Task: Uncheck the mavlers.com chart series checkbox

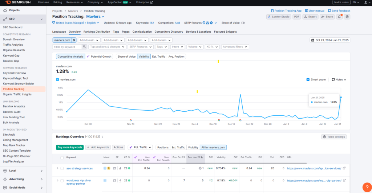Action: point(57,80)
